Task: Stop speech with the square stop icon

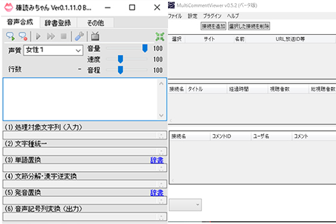Action: [x=63, y=36]
